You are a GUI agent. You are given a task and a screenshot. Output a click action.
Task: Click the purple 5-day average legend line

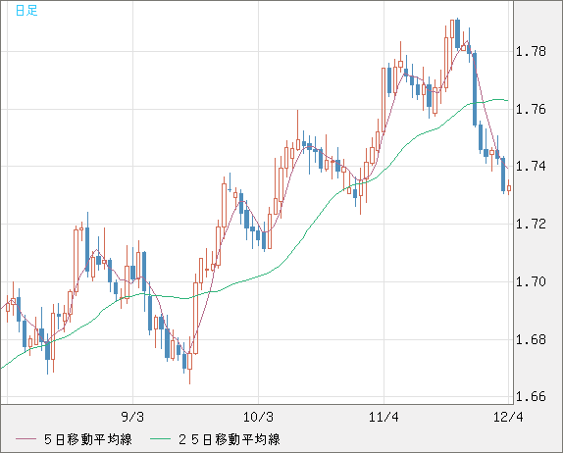tap(26, 439)
